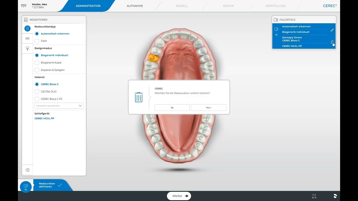Click the Dentsply Sirona CEREC Blocs C row in Falldetails
Image resolution: width=358 pixels, height=201 pixels.
(292, 39)
